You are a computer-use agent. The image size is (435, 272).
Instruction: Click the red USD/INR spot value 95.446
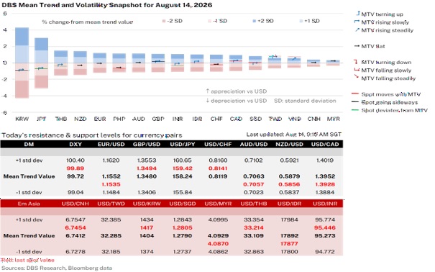tap(325, 227)
